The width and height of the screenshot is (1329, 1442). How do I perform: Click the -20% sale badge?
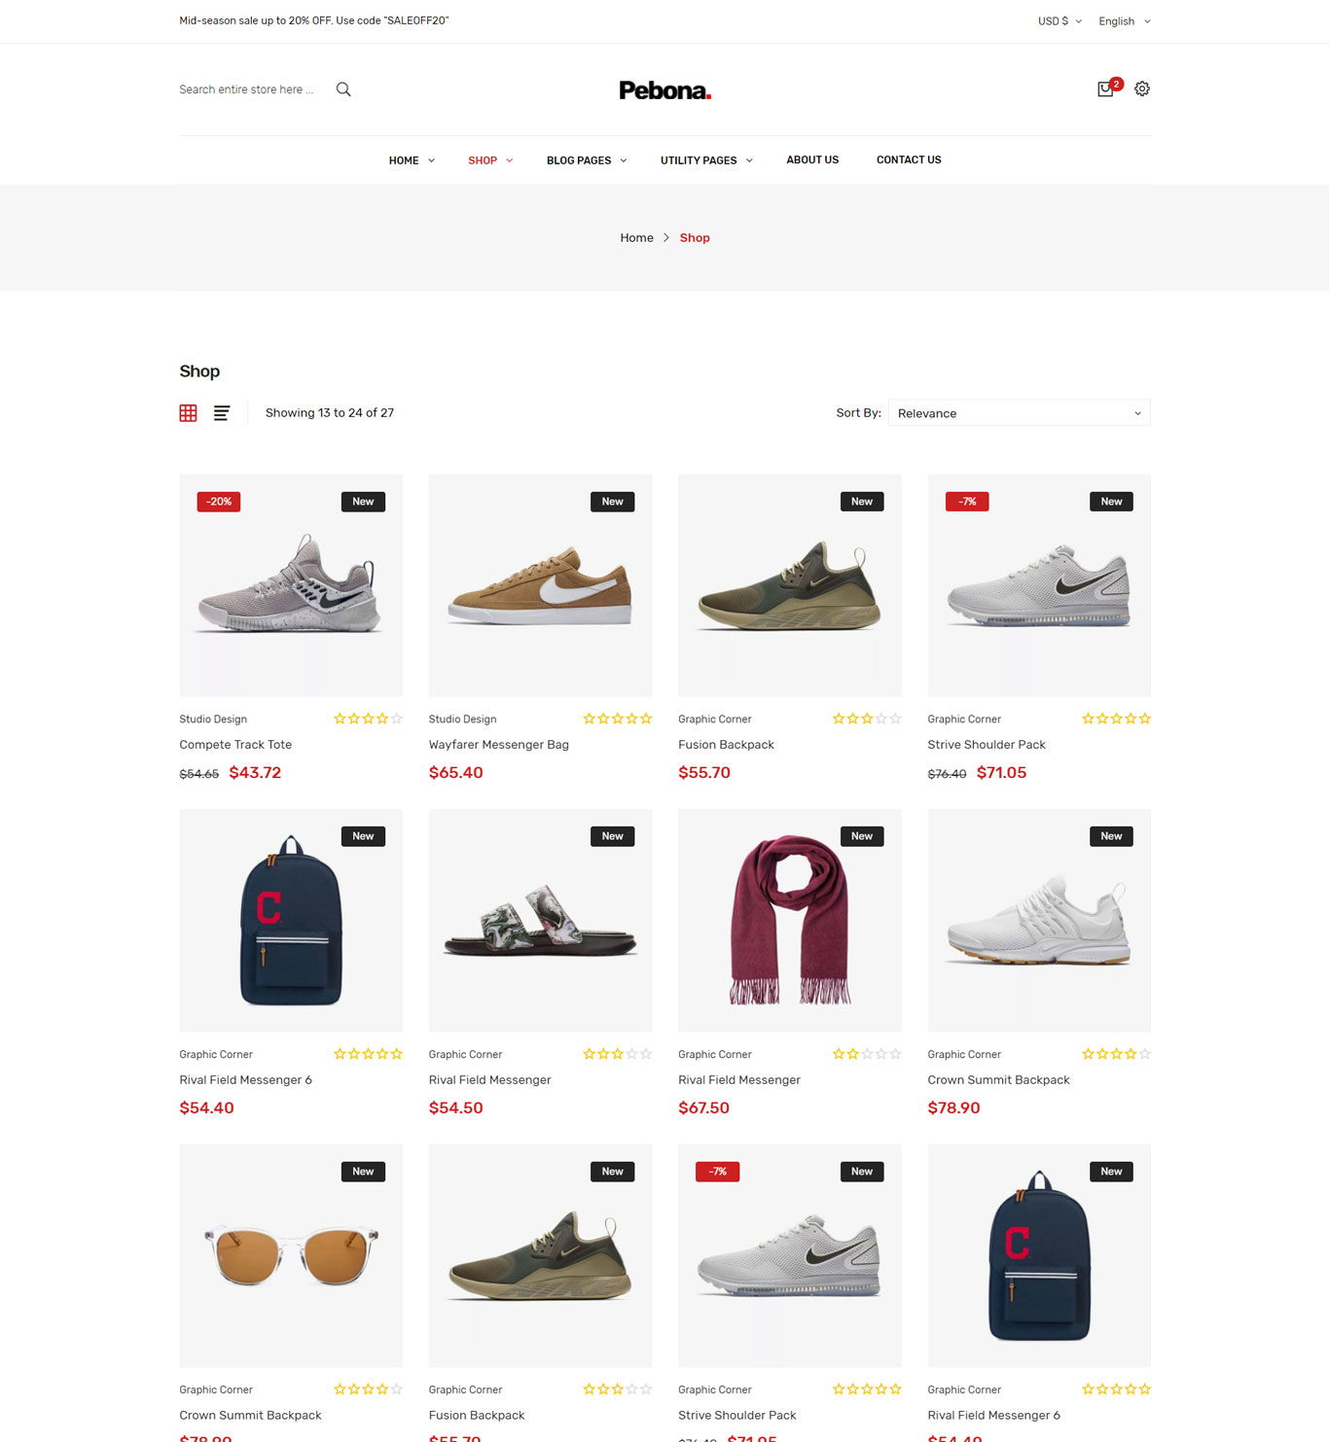219,502
